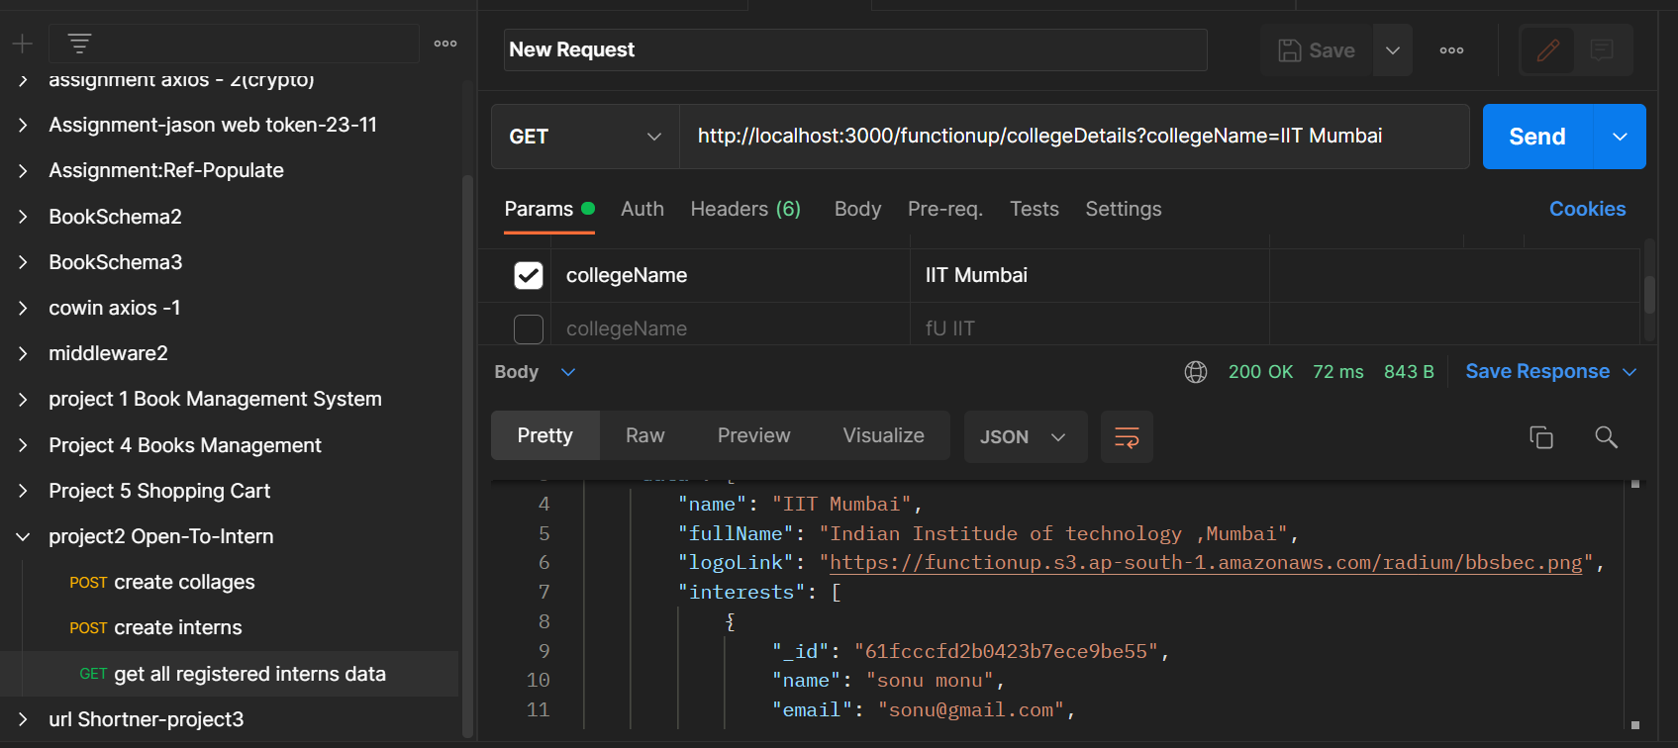Open request more actions menu beside Save
1678x748 pixels.
[1451, 50]
